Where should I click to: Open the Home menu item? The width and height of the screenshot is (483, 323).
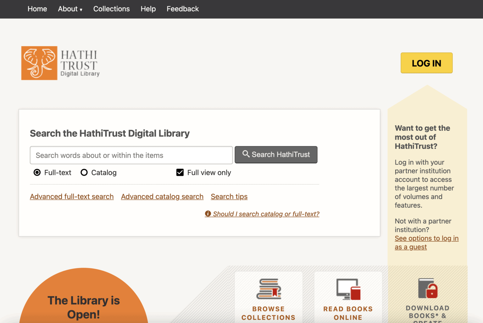click(37, 9)
